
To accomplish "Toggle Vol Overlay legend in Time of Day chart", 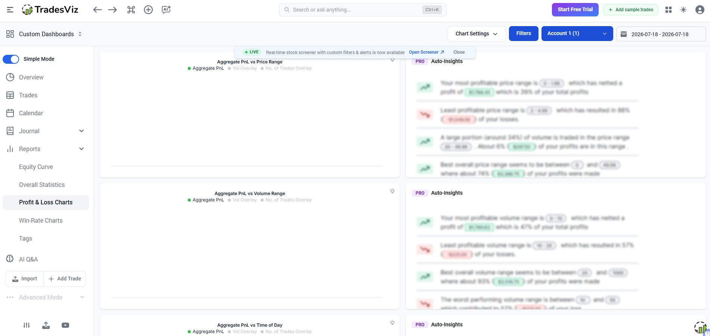I will [242, 332].
